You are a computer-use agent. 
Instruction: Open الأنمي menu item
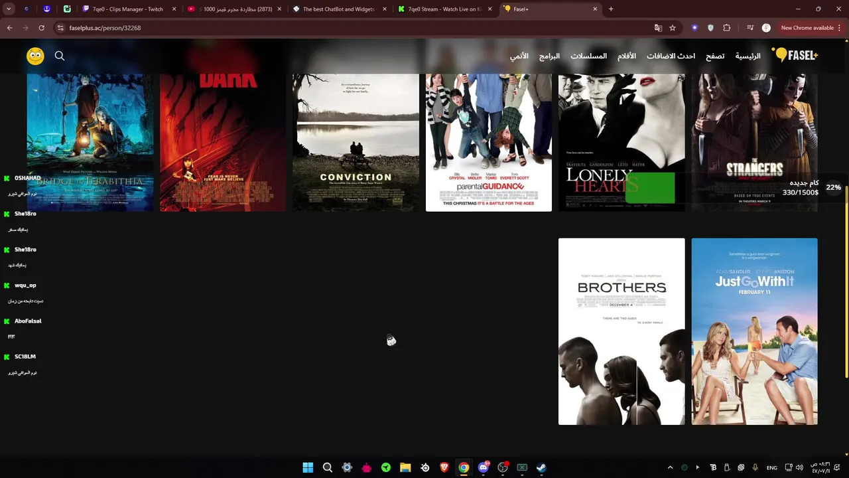(519, 56)
